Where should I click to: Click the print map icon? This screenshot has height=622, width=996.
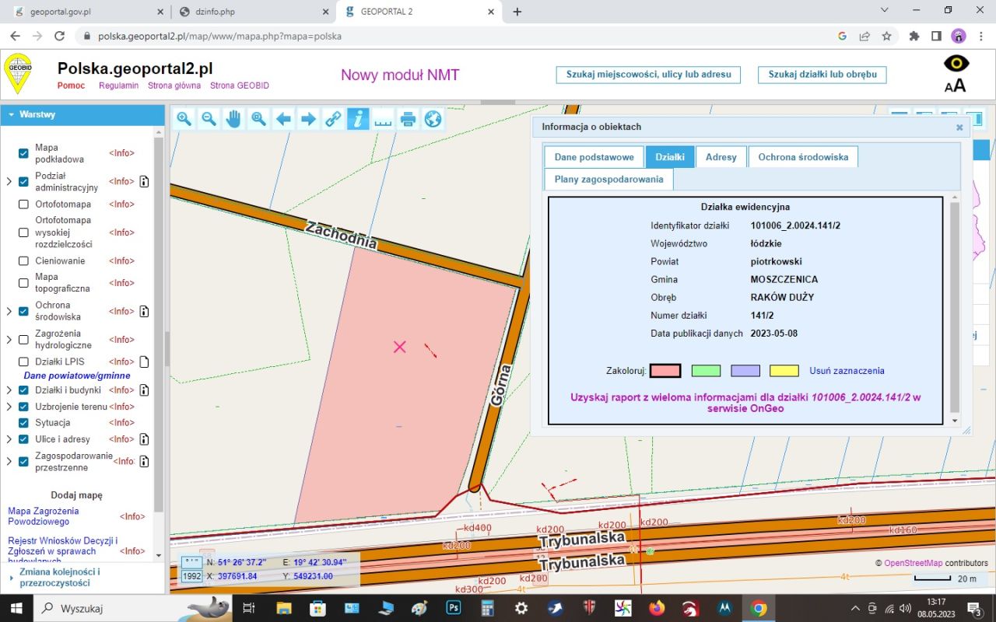pos(408,119)
